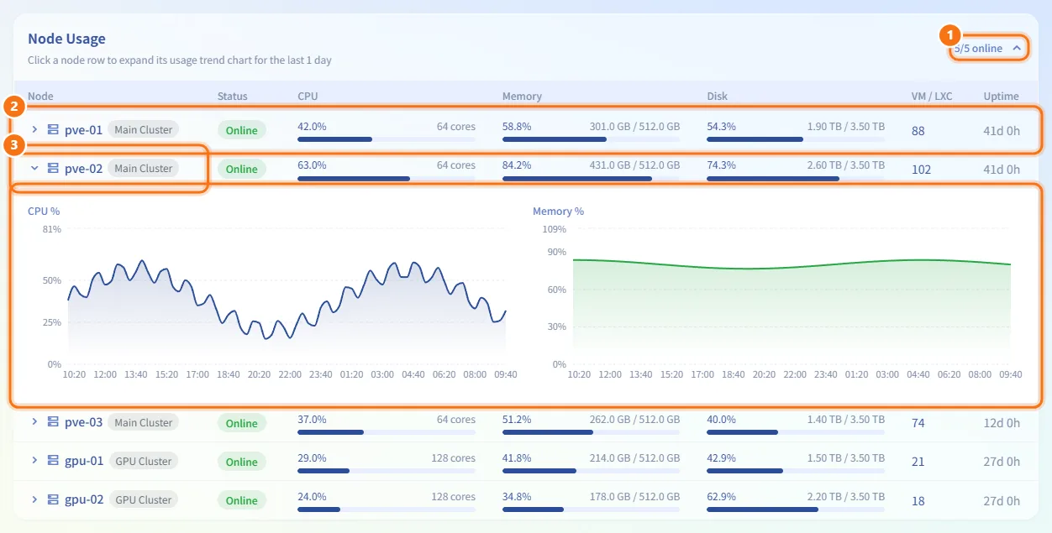
Task: Click the gpu-02 node name
Action: (x=84, y=500)
